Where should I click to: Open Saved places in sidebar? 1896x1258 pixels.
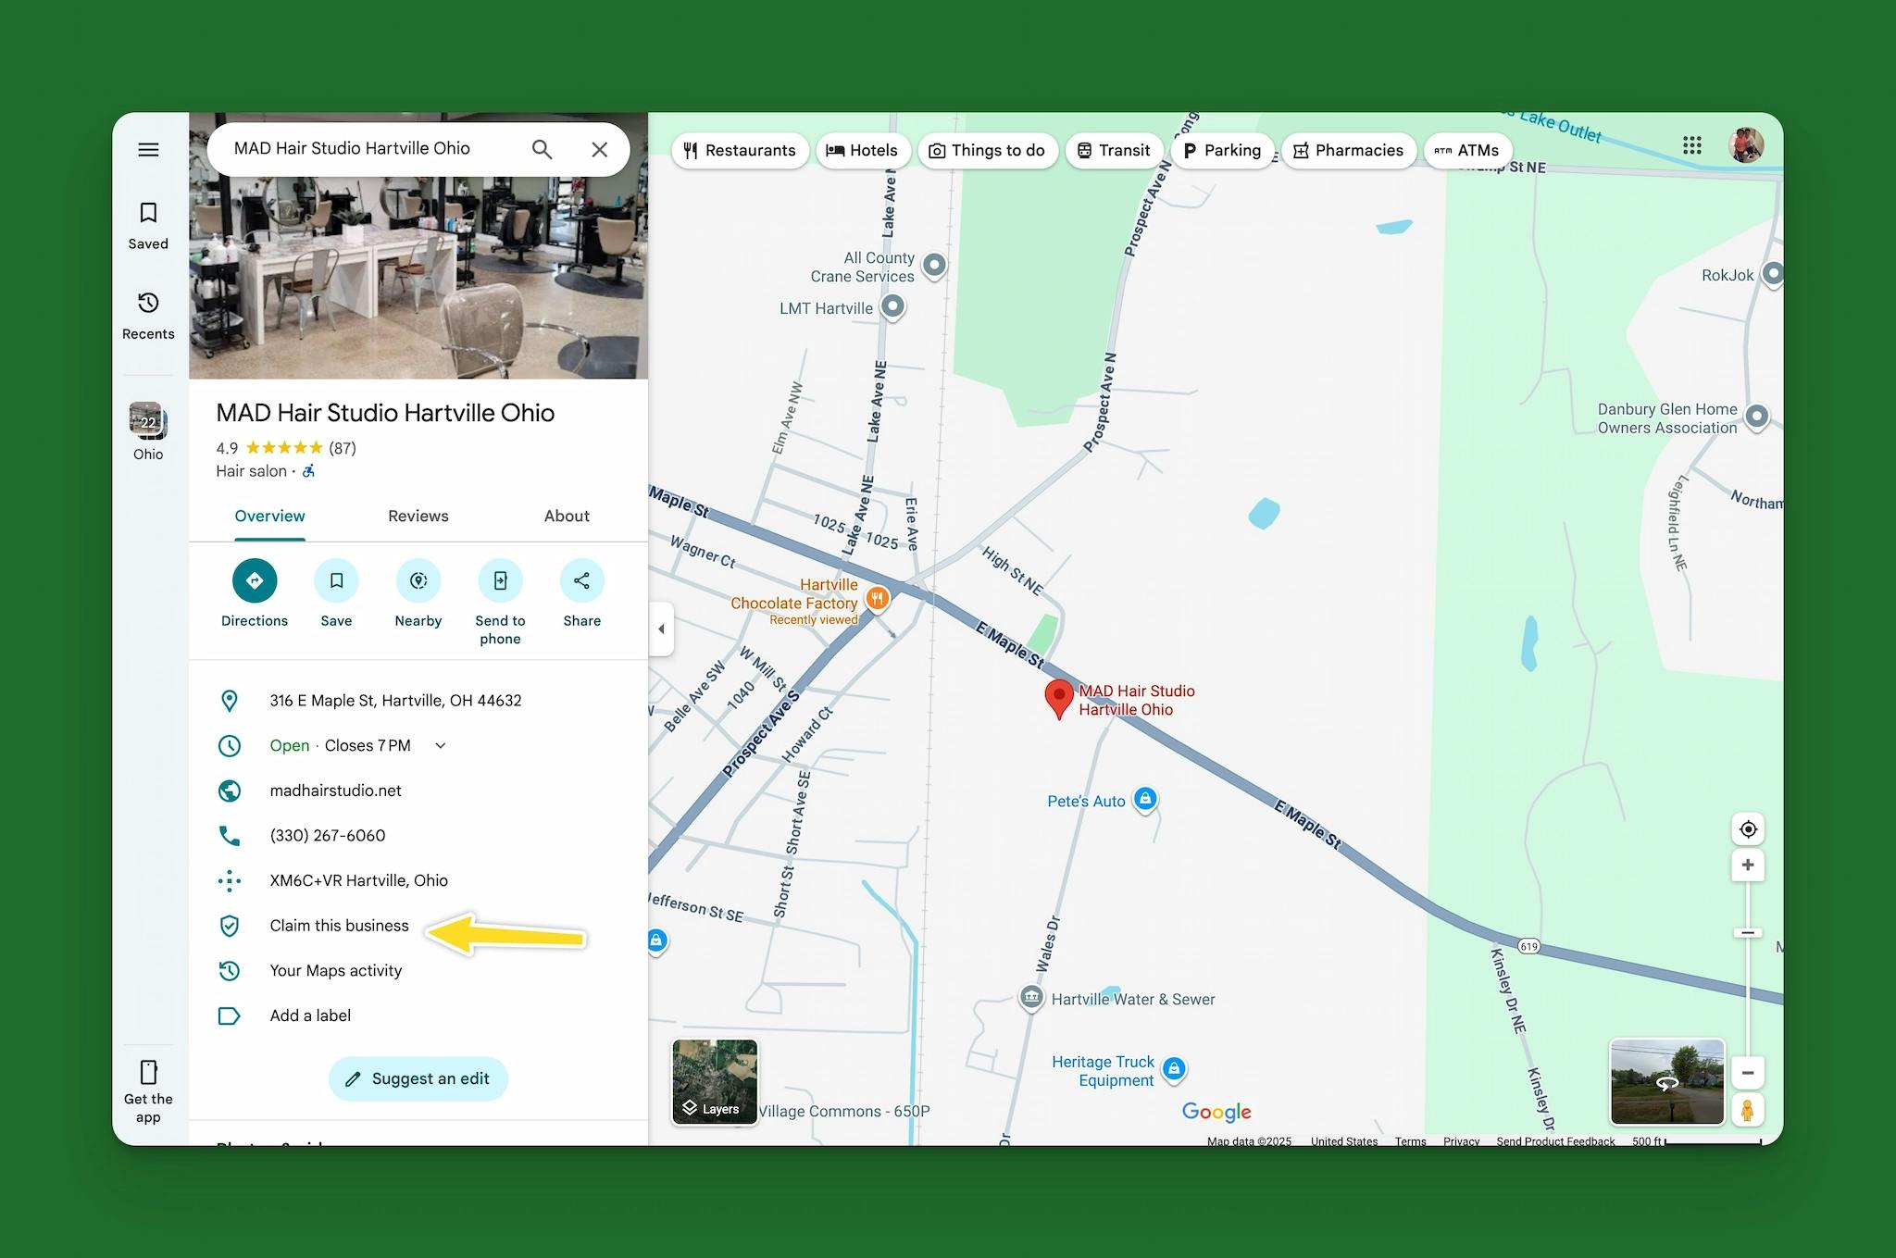click(x=148, y=226)
